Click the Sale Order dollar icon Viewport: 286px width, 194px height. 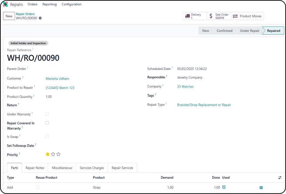point(211,16)
